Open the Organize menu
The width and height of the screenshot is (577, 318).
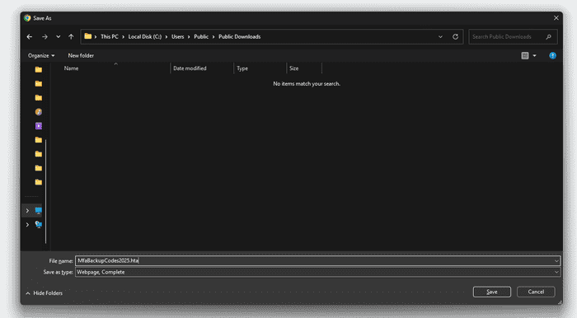(41, 55)
